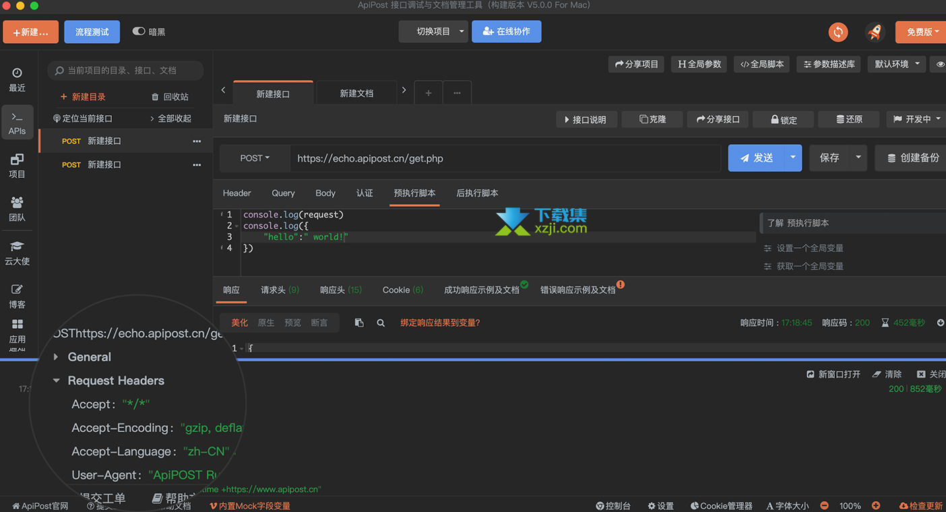The height and width of the screenshot is (512, 946).
Task: Switch to the Query tab
Action: pos(283,193)
